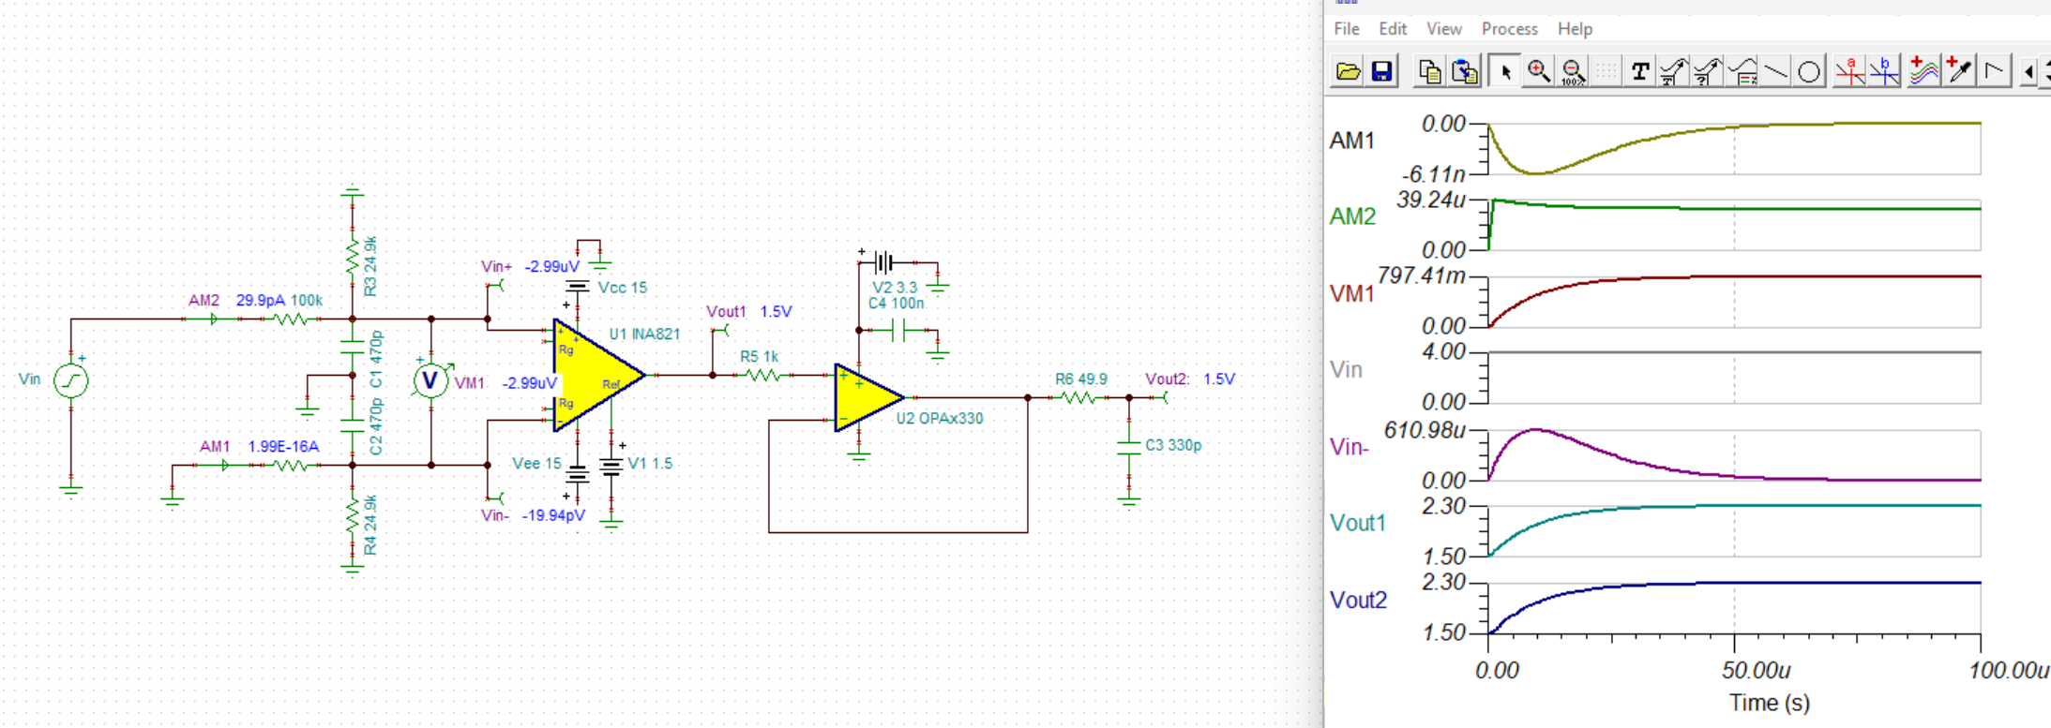The height and width of the screenshot is (728, 2051).
Task: Click the V2 3.3 battery label
Action: tap(895, 288)
